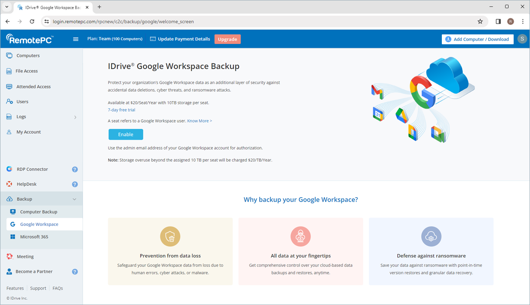Open the Chrome profile avatar

tap(510, 21)
